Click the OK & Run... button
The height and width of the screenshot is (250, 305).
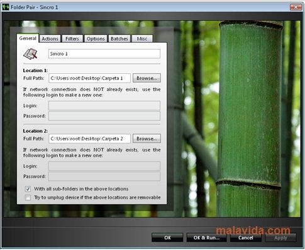206,237
